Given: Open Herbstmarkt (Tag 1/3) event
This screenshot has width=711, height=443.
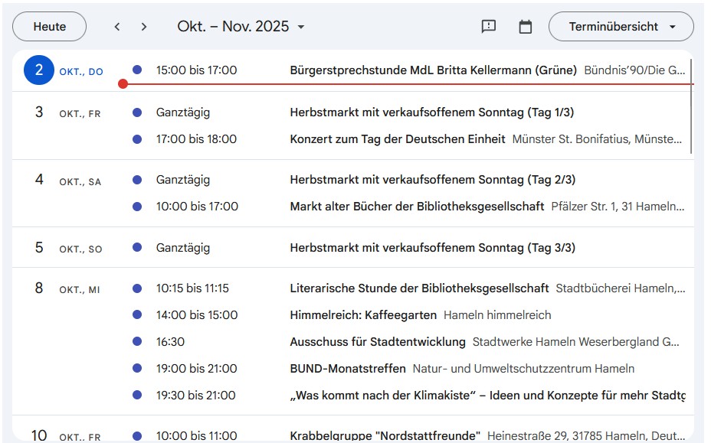Looking at the screenshot, I should [431, 112].
